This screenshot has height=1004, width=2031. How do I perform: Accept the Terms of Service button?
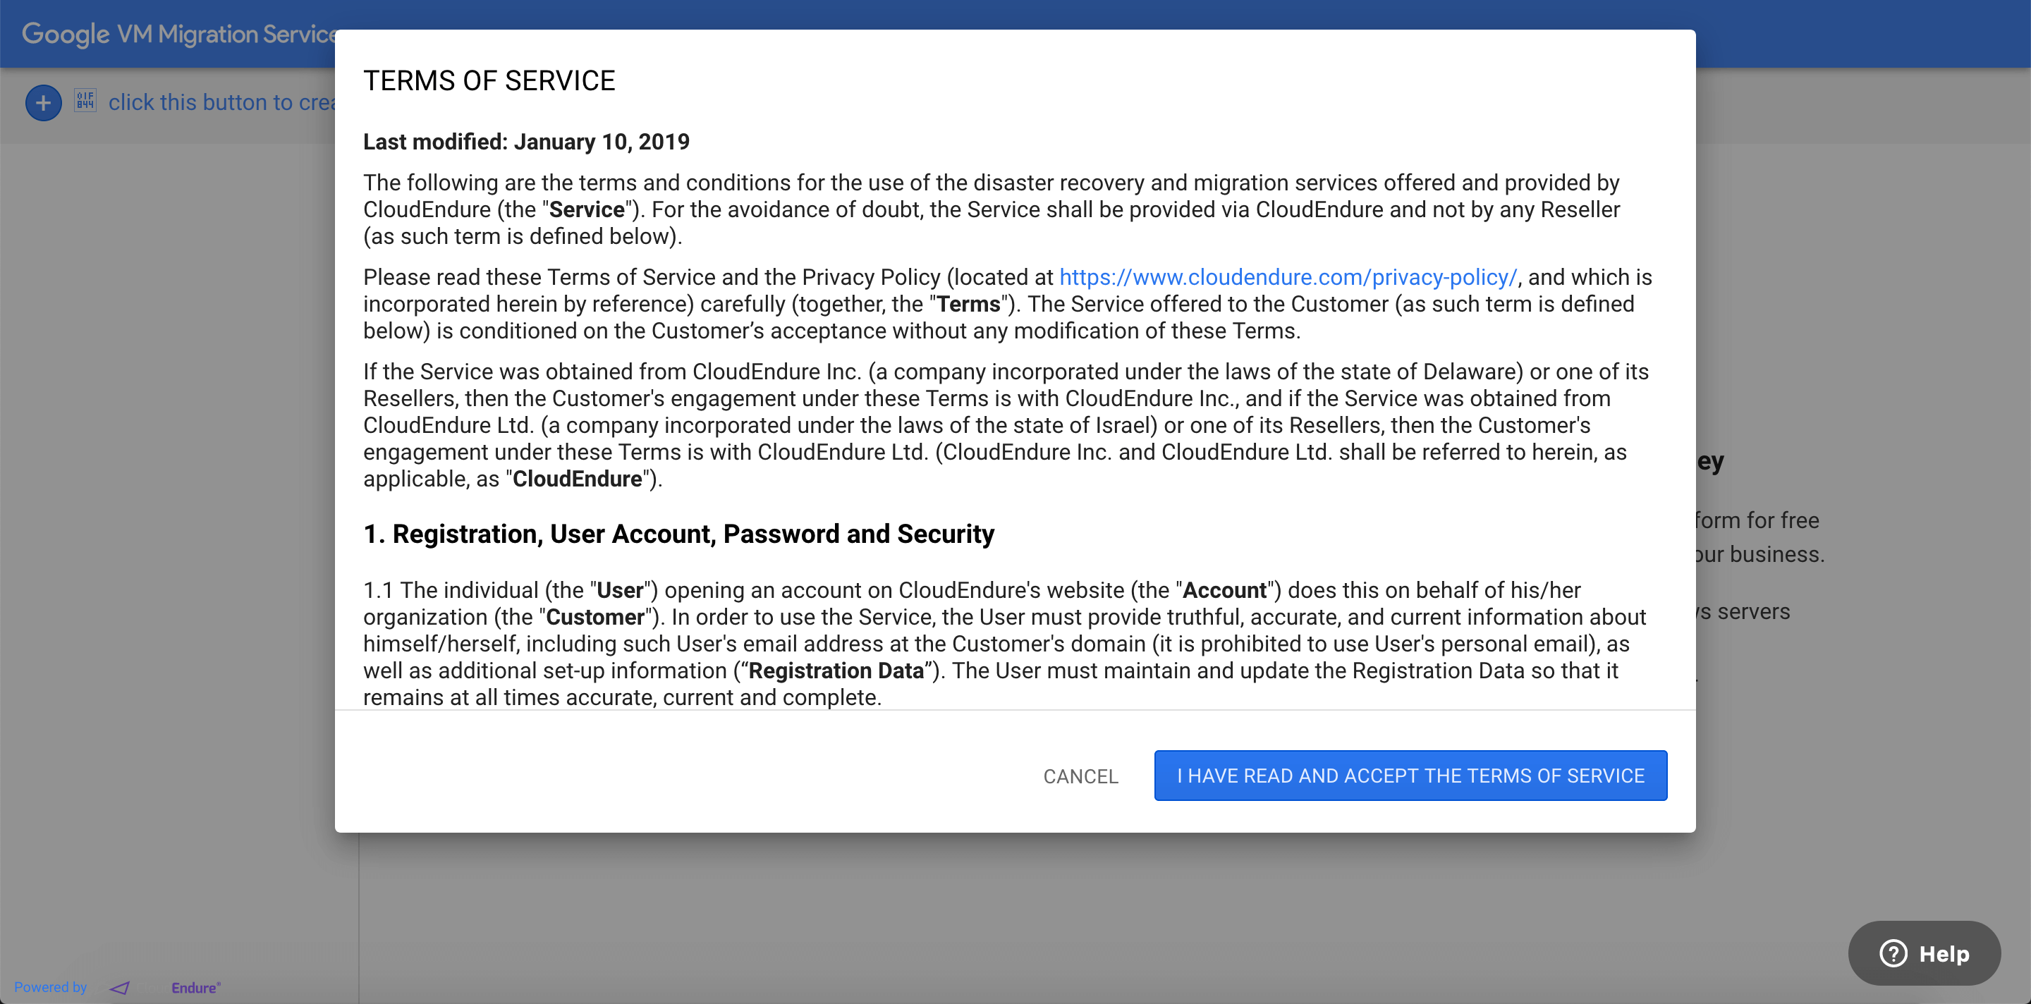pyautogui.click(x=1410, y=776)
